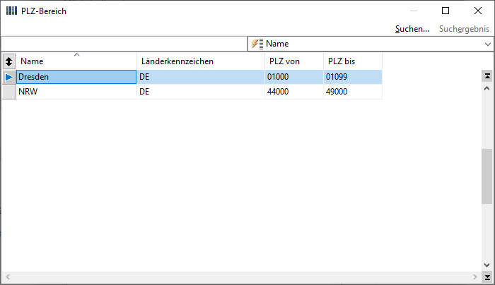This screenshot has width=495, height=285.
Task: Close the PLZ-Bereich window
Action: 478,11
